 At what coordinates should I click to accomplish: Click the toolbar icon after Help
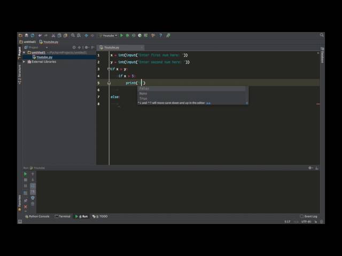point(168,35)
